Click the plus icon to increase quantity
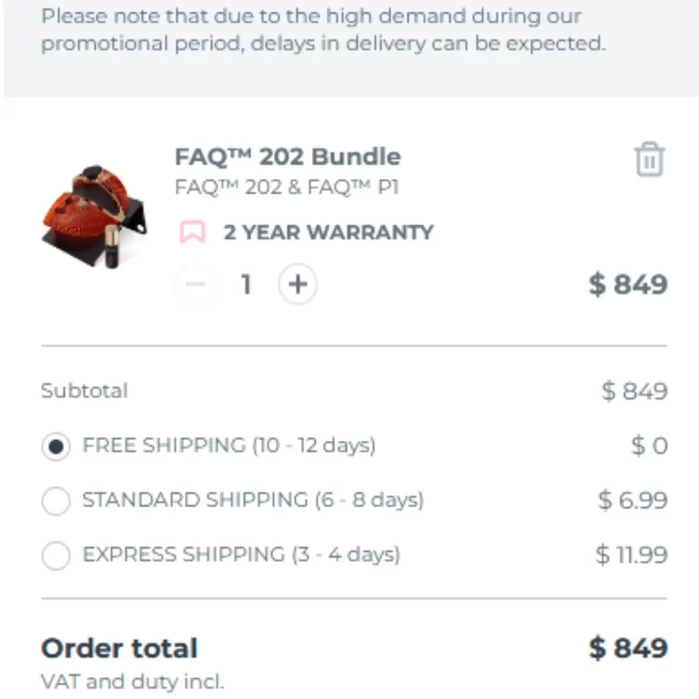The height and width of the screenshot is (699, 699). pyautogui.click(x=297, y=284)
